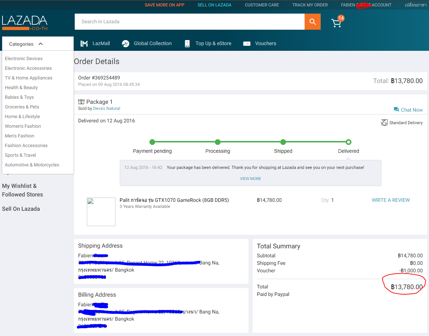Collapse the Categories dropdown
Image resolution: width=429 pixels, height=336 pixels.
38,44
